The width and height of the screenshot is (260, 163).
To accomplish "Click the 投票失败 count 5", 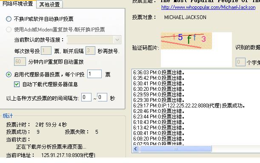I will 97,132.
